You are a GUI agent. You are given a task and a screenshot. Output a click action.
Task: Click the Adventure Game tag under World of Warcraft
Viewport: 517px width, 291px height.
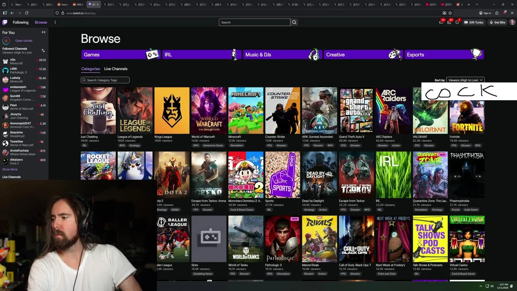pos(213,145)
